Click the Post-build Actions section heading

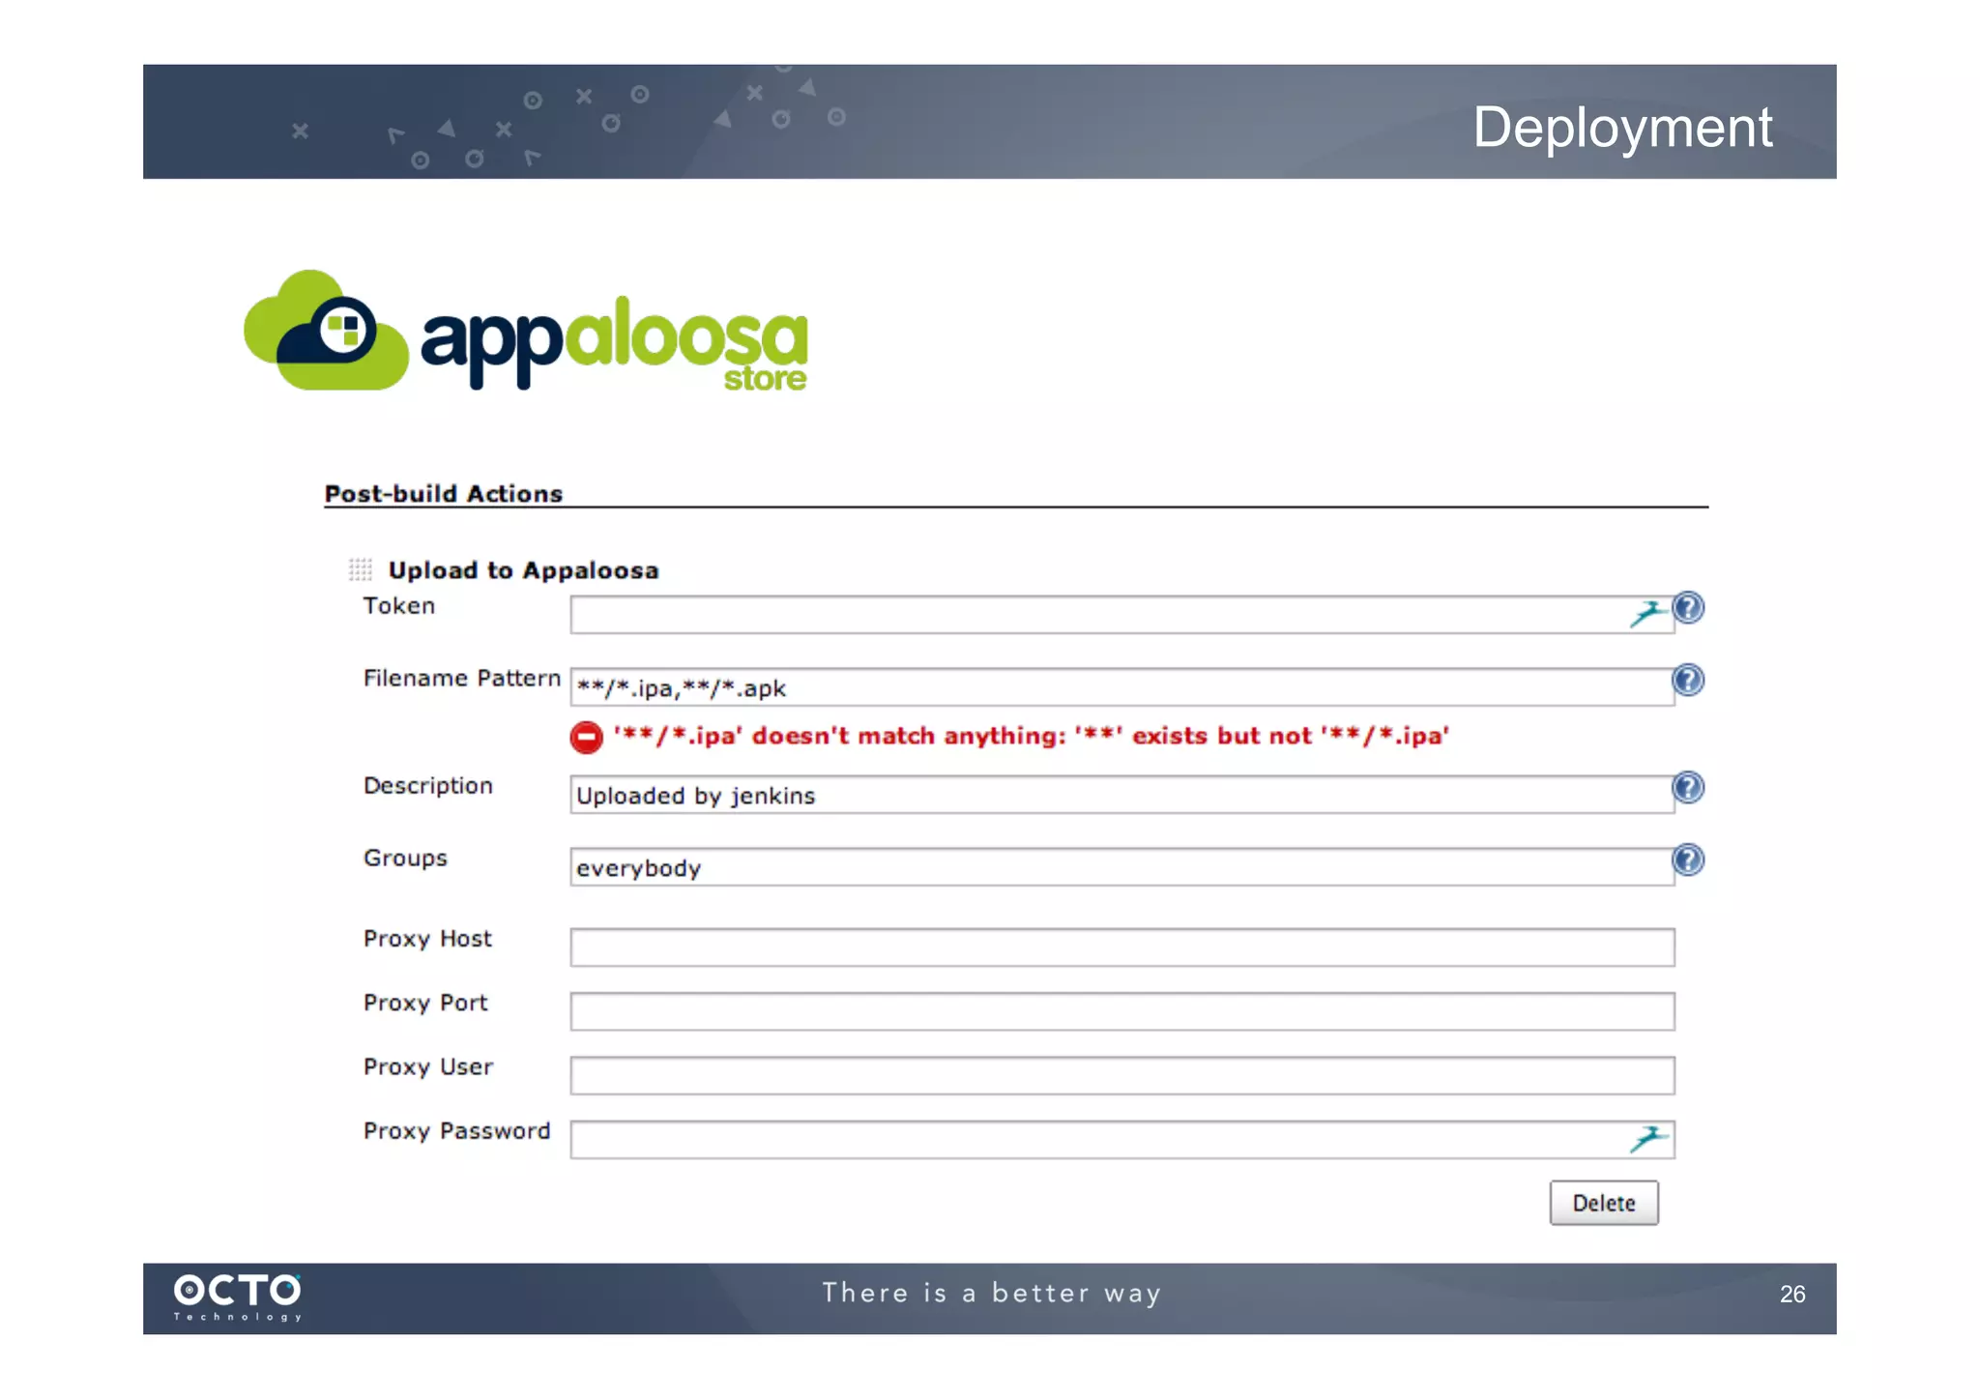pos(443,494)
